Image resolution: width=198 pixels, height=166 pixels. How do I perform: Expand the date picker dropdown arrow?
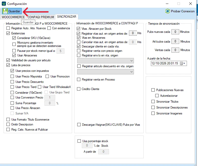click(184, 63)
